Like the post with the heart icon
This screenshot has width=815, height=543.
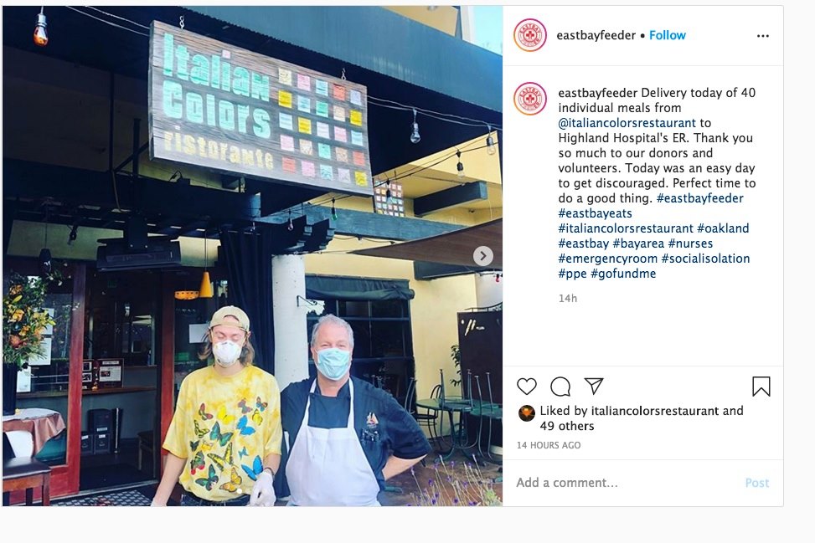point(527,387)
